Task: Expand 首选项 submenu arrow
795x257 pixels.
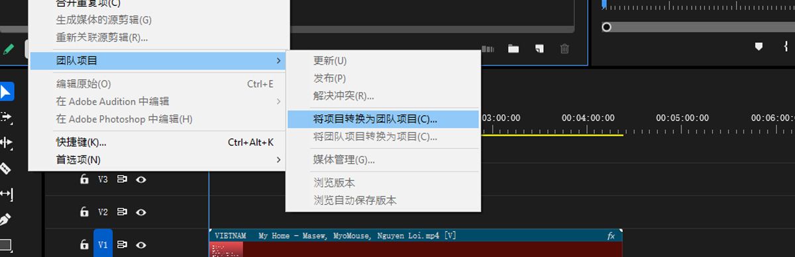Action: 278,160
